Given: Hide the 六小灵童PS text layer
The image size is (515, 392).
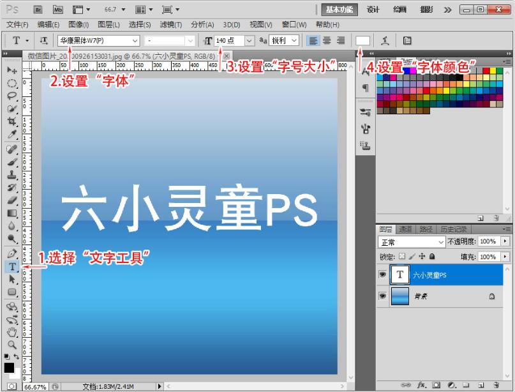Looking at the screenshot, I should [x=383, y=275].
